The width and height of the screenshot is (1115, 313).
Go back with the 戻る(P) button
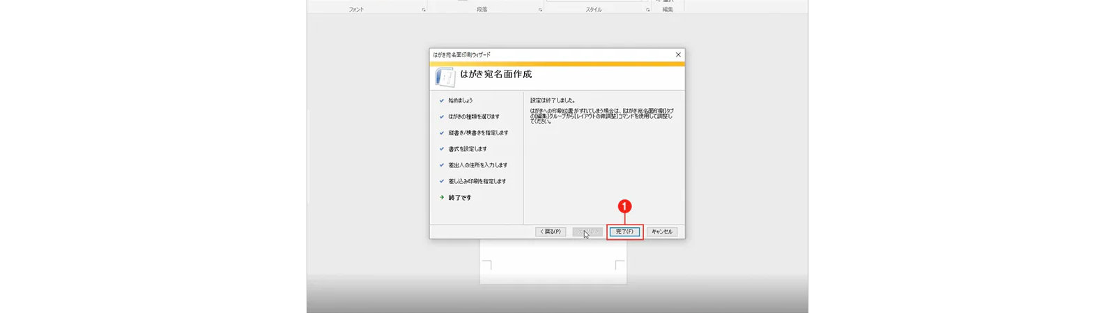tap(551, 231)
